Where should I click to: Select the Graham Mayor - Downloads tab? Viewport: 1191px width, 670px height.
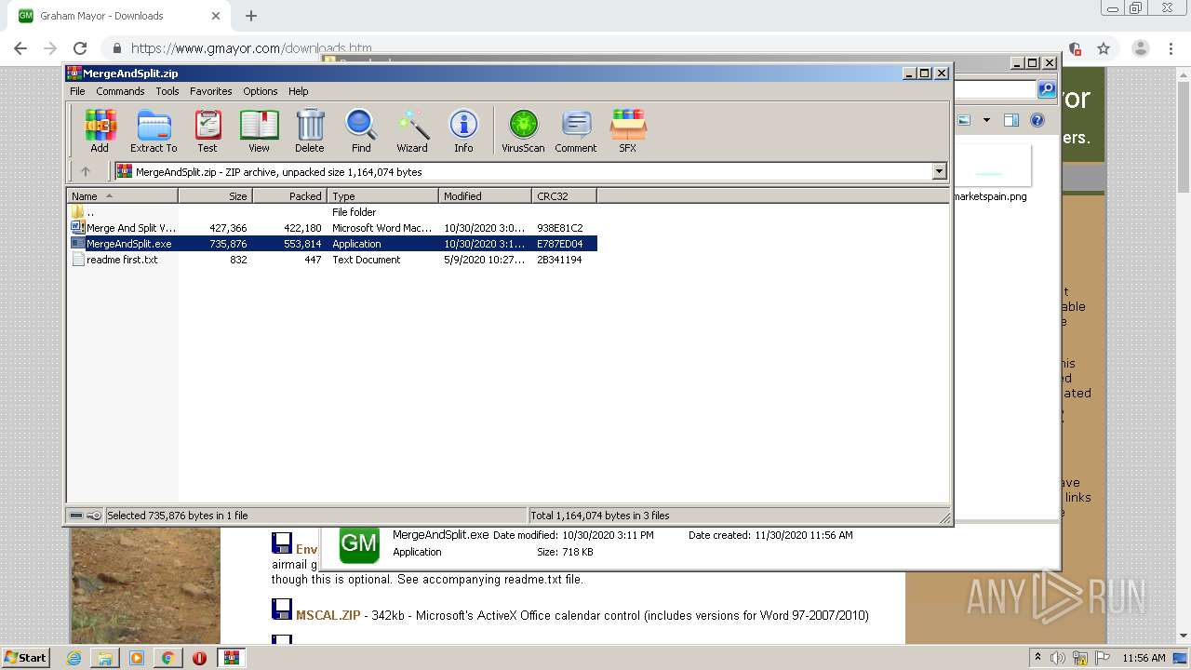pos(117,16)
